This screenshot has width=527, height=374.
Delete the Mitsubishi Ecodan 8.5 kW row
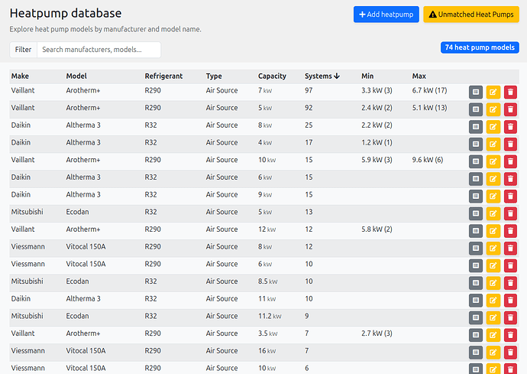510,283
